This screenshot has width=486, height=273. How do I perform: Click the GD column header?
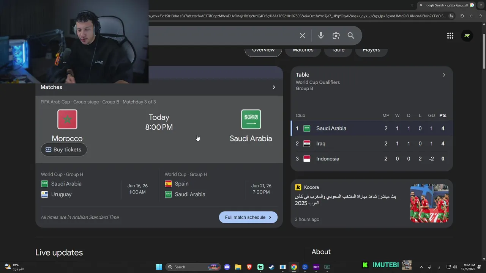431,116
